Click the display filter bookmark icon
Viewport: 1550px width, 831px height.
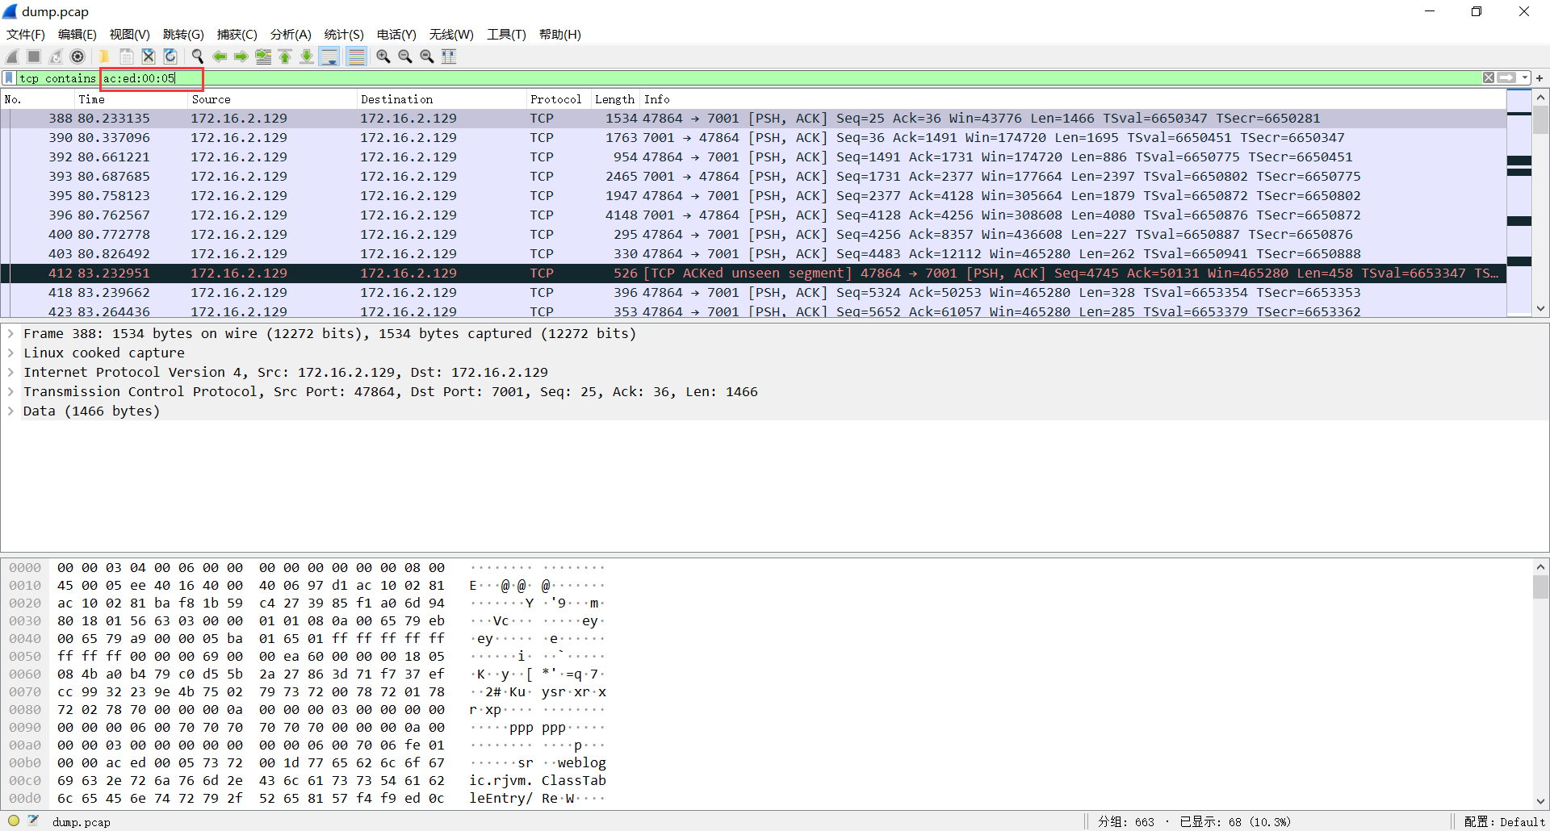(9, 78)
